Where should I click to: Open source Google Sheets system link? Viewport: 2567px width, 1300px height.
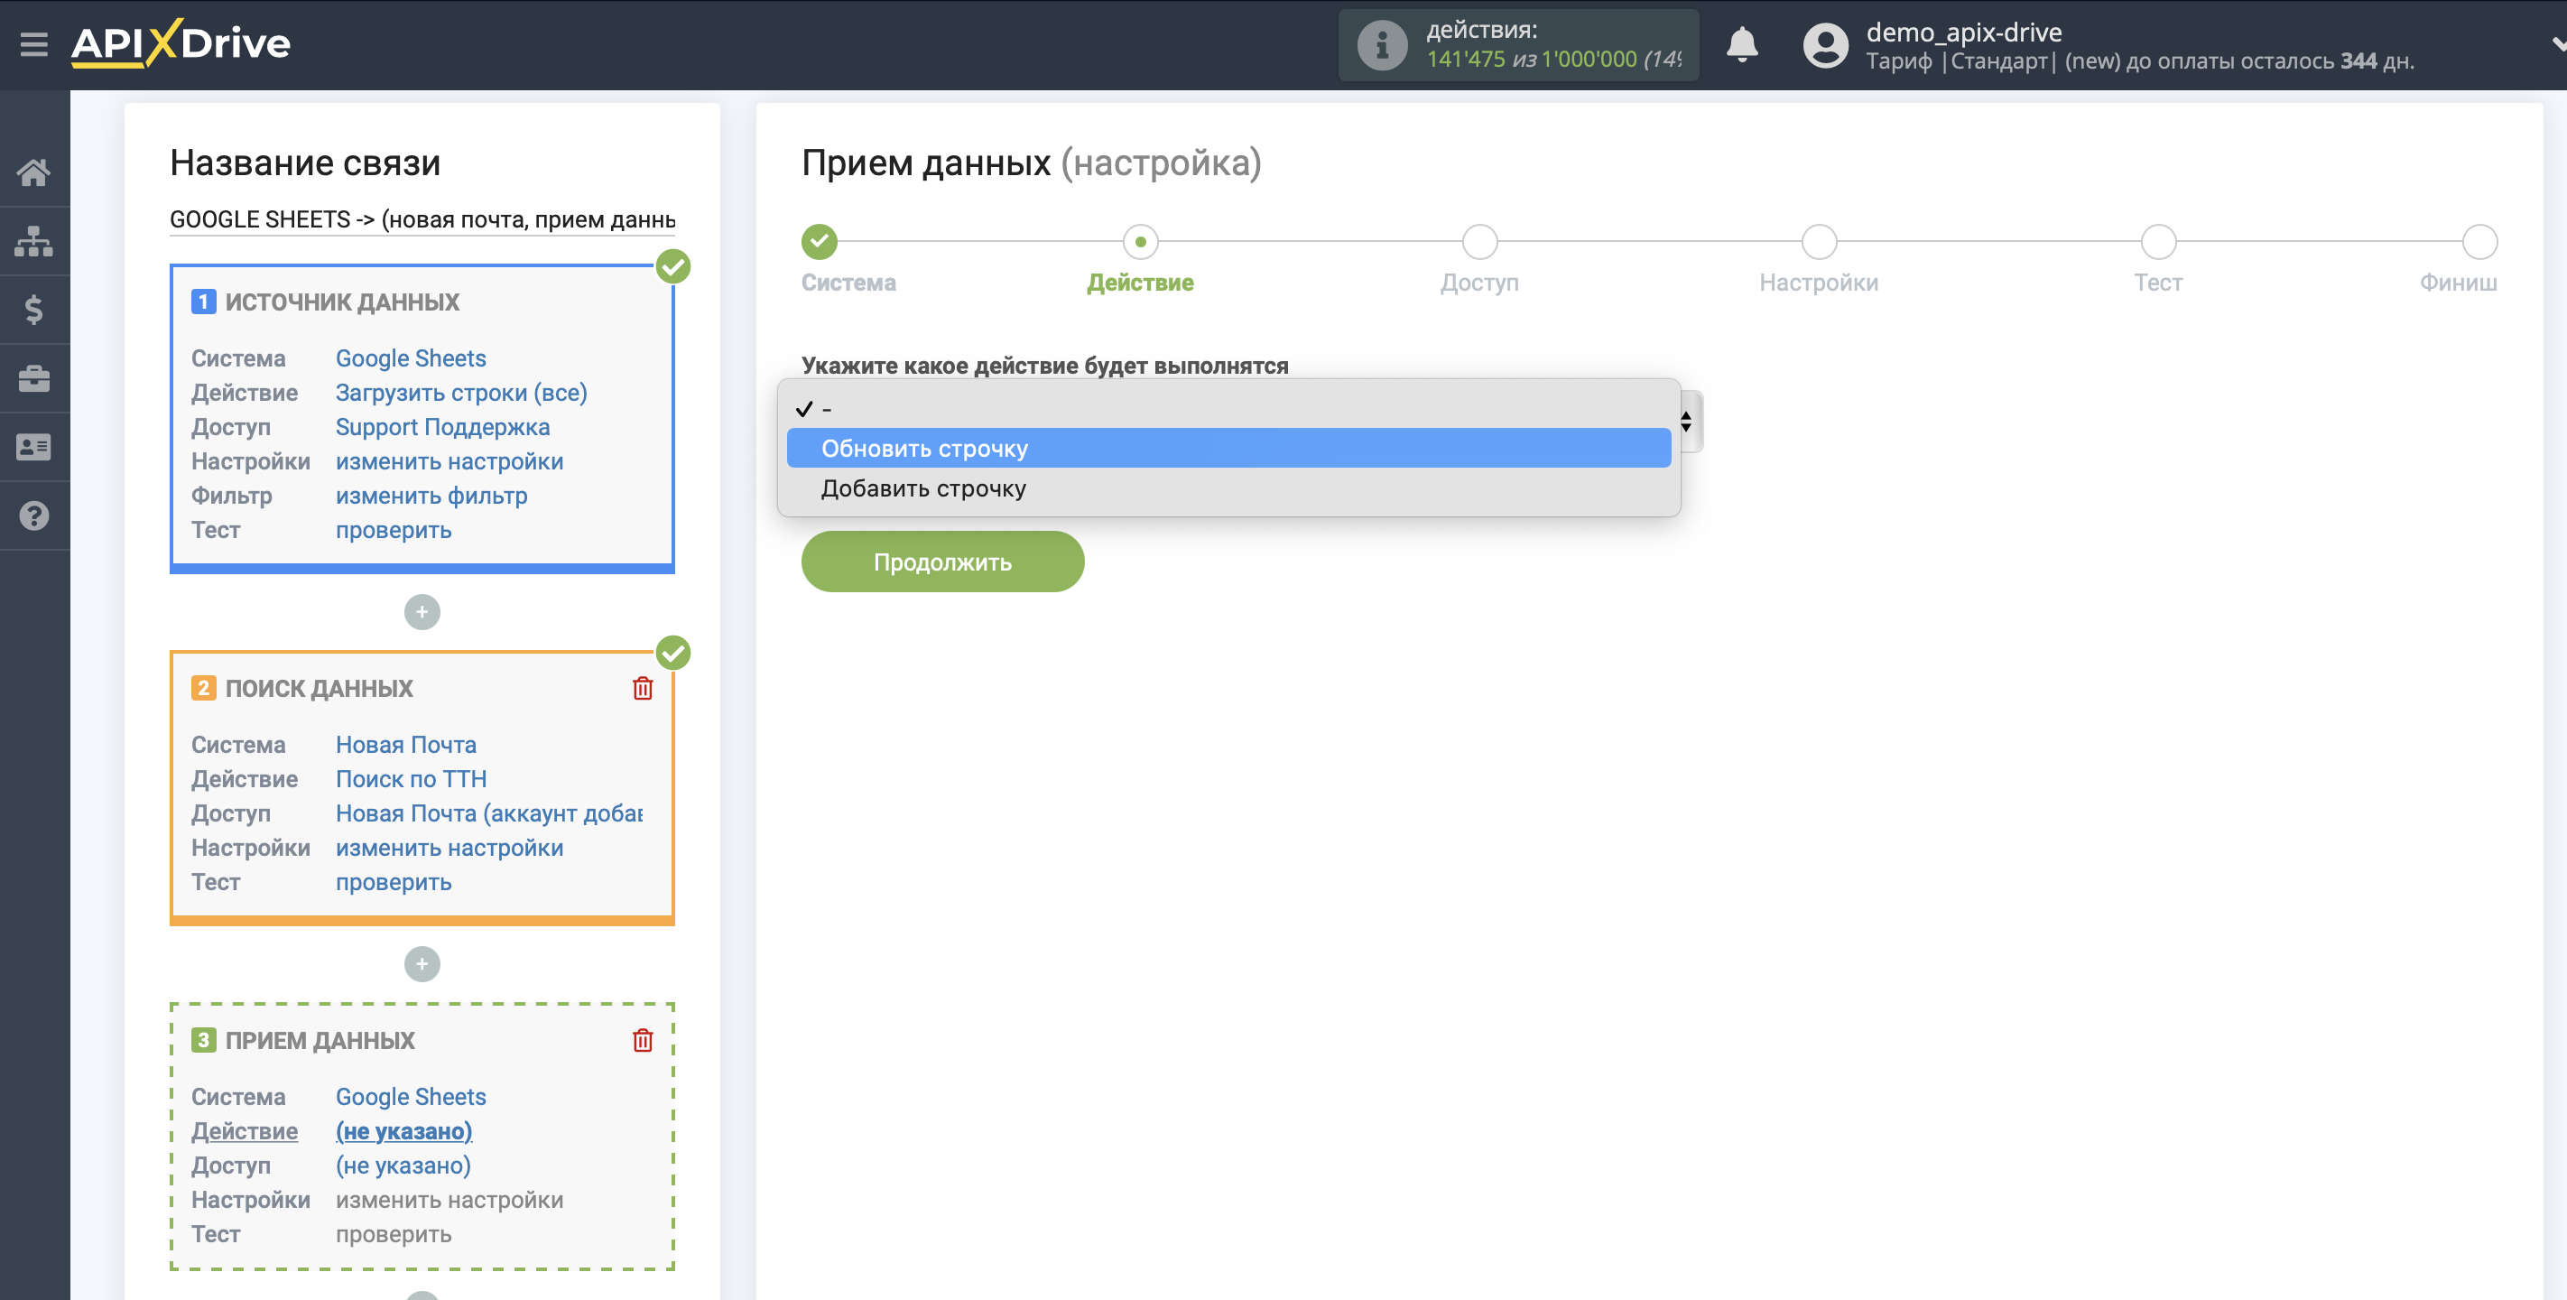pyautogui.click(x=411, y=357)
